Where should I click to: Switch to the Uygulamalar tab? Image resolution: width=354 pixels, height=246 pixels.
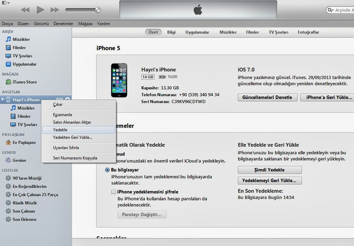click(197, 32)
